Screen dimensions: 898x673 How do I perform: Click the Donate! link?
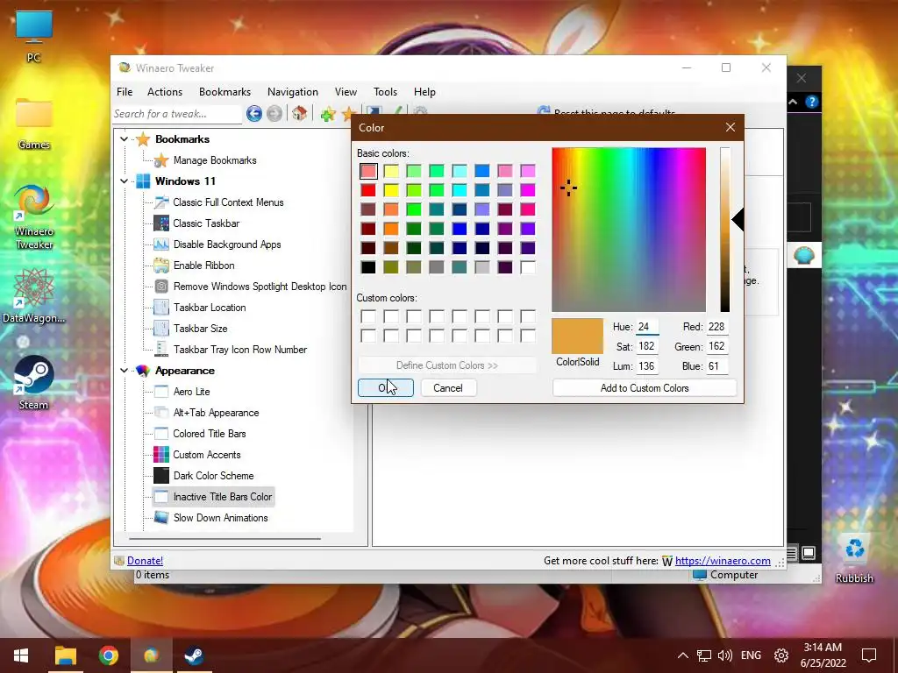point(145,561)
